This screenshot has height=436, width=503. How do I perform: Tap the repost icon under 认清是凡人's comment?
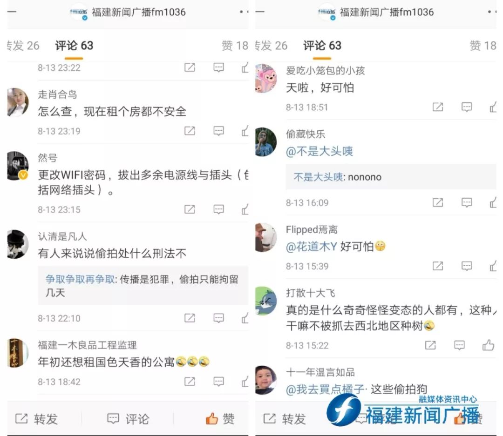[190, 318]
